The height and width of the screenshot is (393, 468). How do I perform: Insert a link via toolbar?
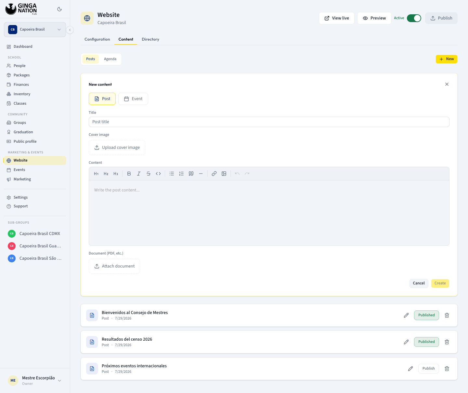pos(214,174)
